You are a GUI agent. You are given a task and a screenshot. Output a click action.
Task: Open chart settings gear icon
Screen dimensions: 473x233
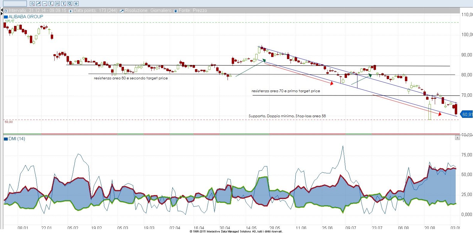(76, 4)
